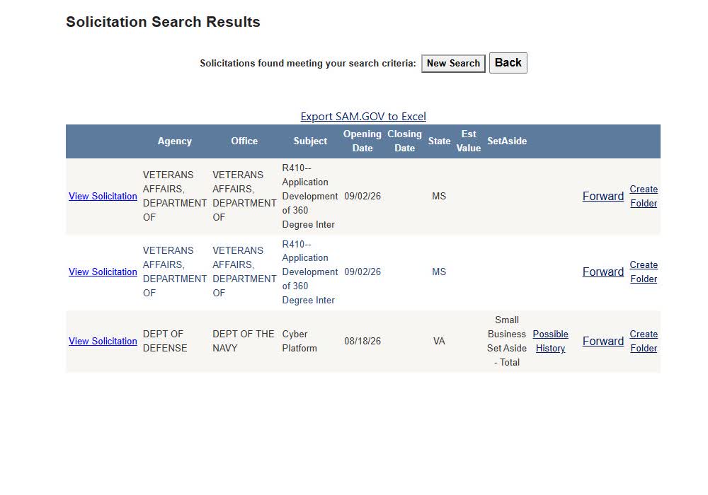708x495 pixels.
Task: Click the New Search button
Action: pyautogui.click(x=453, y=64)
